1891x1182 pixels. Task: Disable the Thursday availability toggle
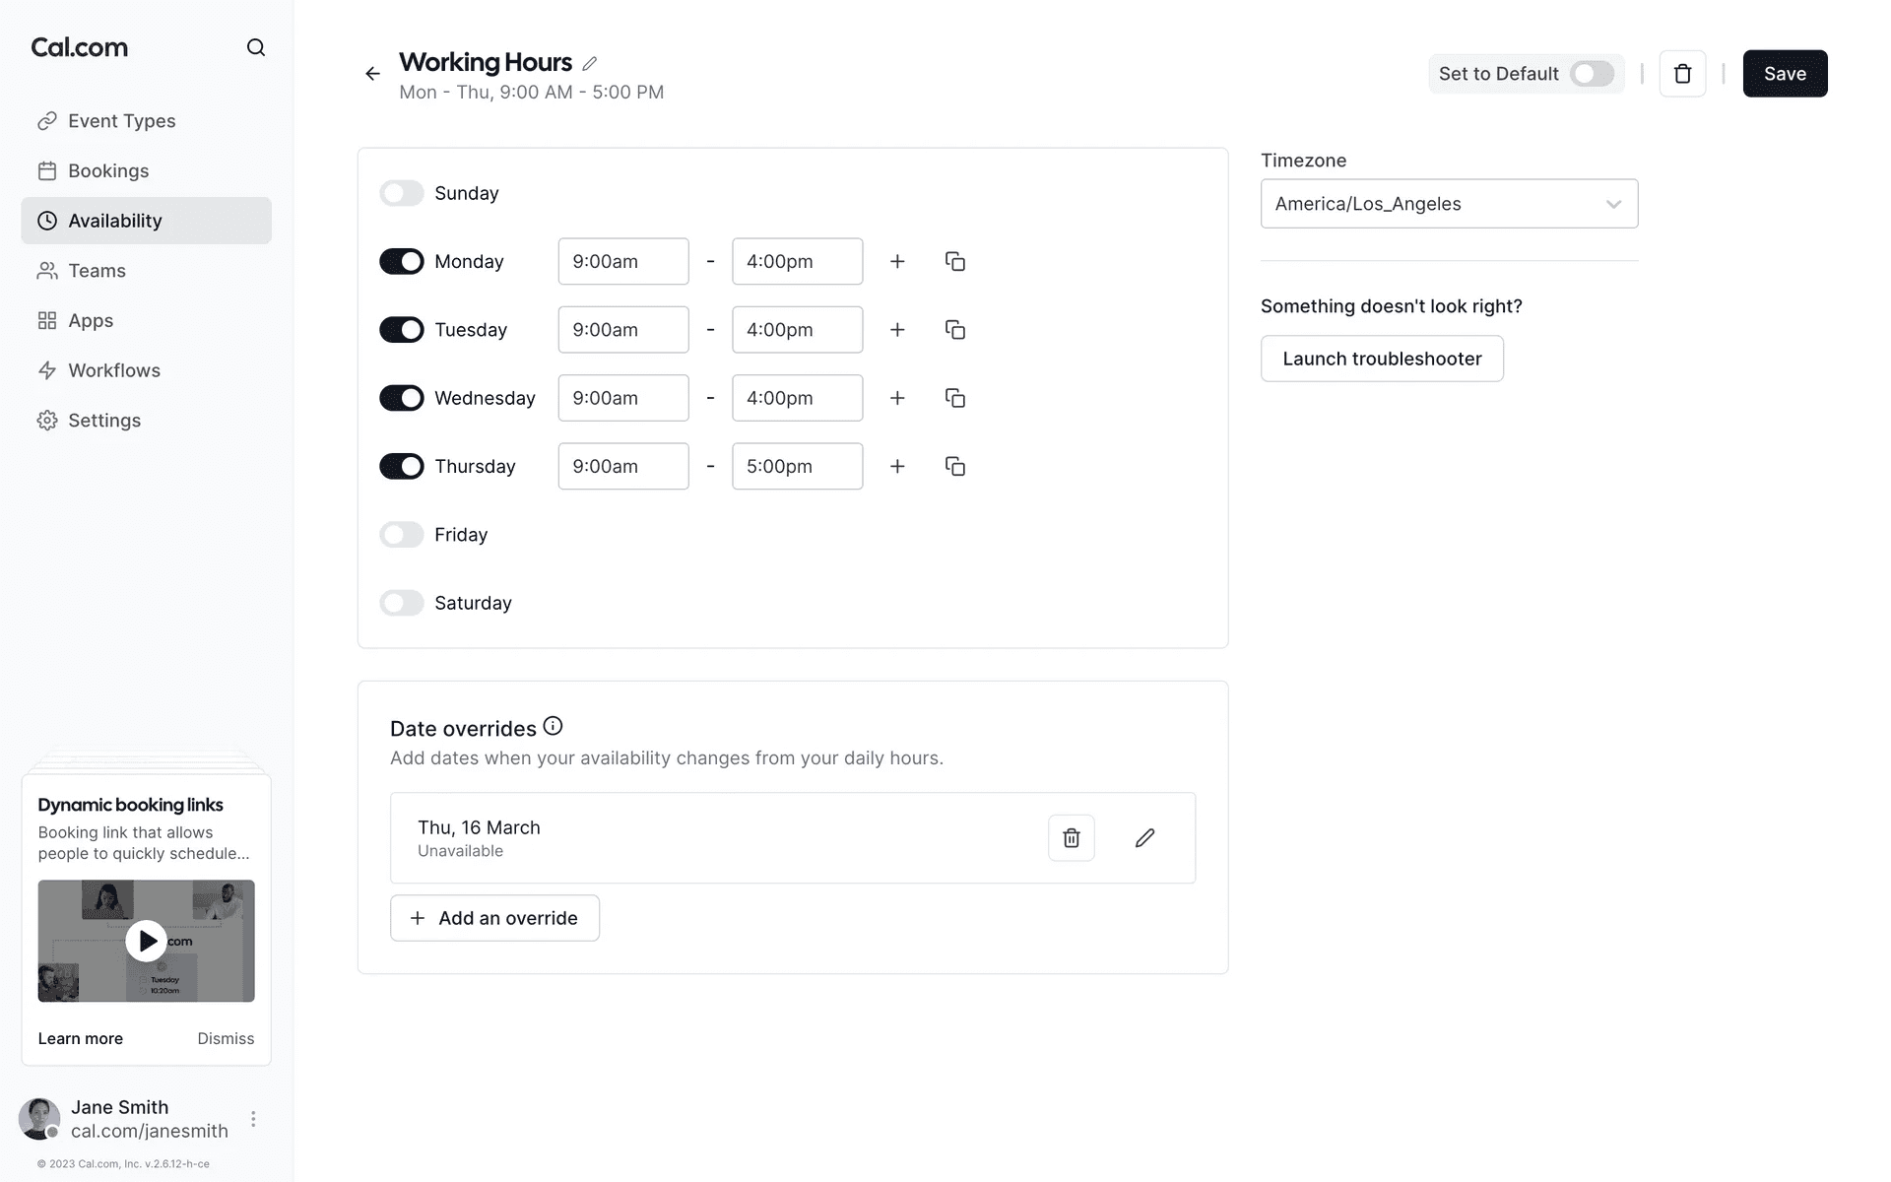pos(402,466)
